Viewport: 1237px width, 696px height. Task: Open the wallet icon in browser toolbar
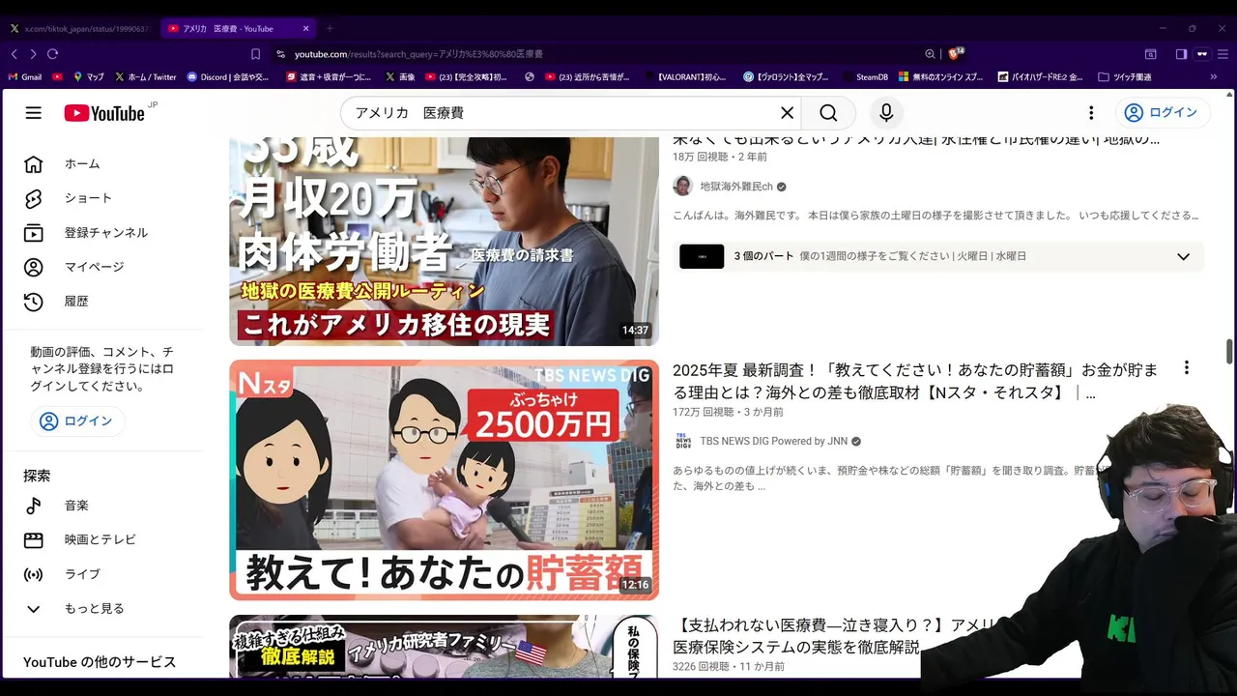tap(1151, 54)
